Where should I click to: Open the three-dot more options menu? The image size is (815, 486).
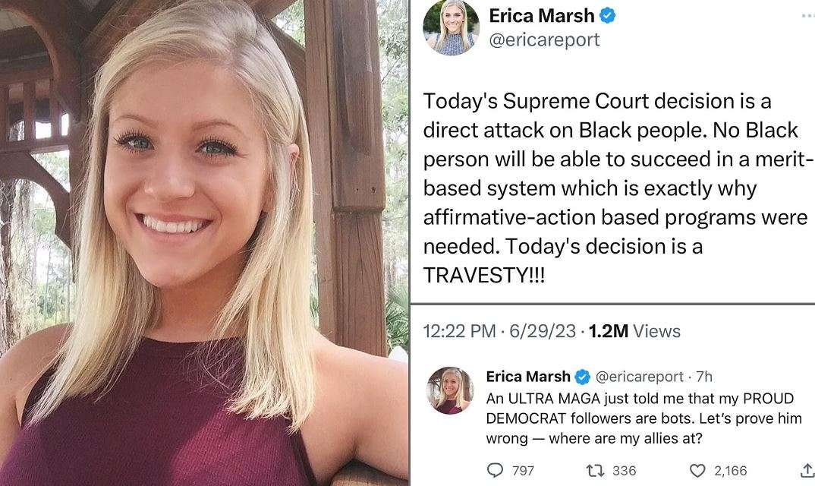tap(805, 15)
